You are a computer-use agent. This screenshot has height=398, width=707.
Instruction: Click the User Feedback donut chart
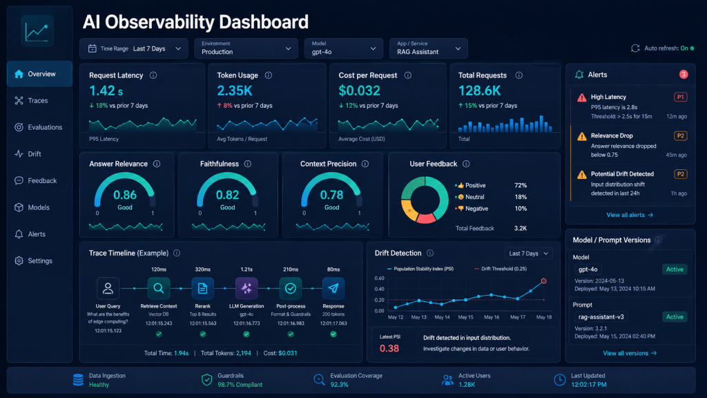425,200
